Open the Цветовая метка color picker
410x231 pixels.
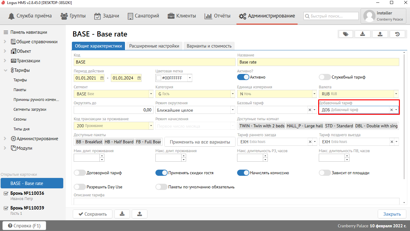coord(190,78)
